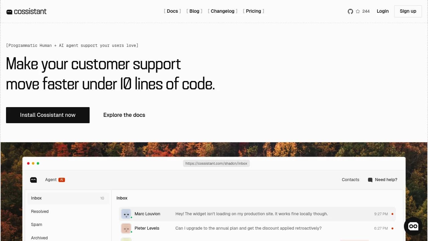Click Marc Louvion's avatar
Screen dimensions: 428x241
[126, 214]
